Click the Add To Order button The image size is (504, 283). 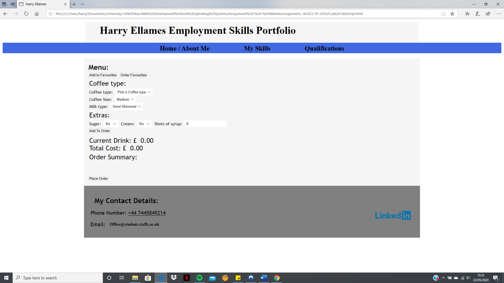[99, 131]
